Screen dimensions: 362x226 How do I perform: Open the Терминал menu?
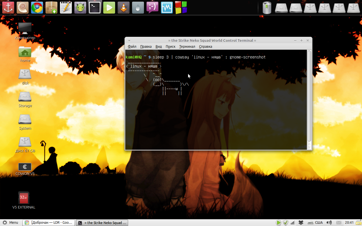(x=187, y=47)
